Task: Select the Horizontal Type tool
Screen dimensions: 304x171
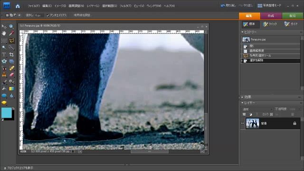Action: coord(4,55)
